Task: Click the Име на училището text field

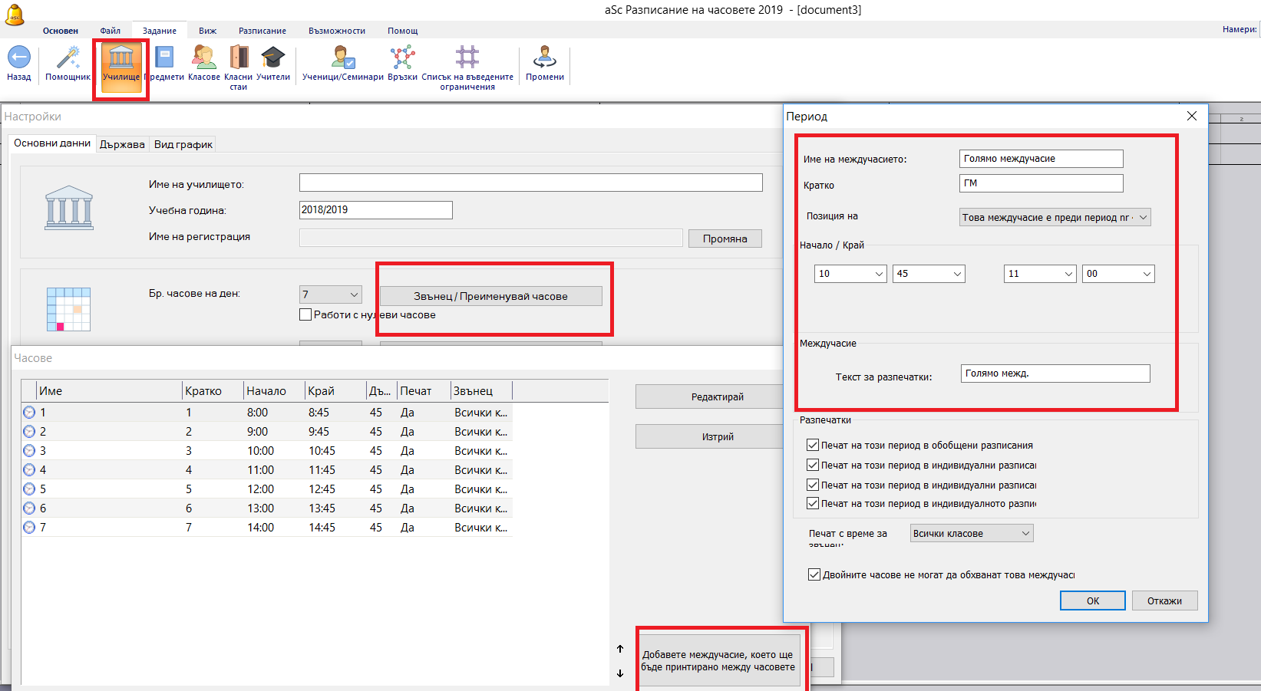Action: click(x=530, y=183)
